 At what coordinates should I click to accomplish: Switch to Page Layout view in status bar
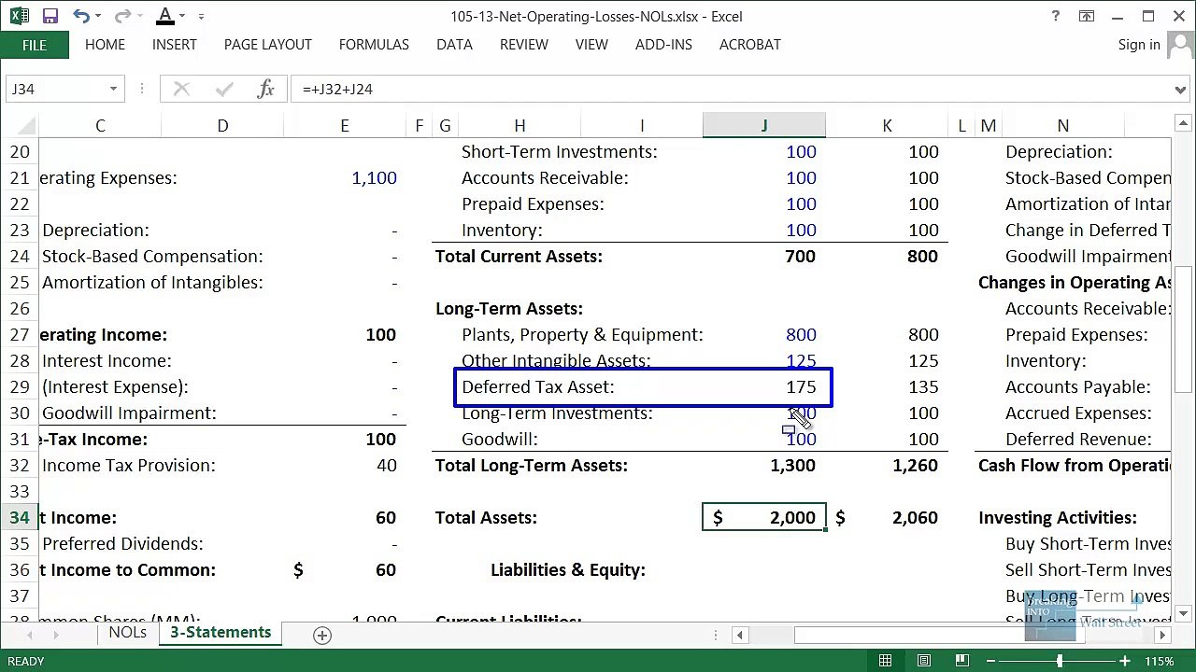click(x=923, y=661)
